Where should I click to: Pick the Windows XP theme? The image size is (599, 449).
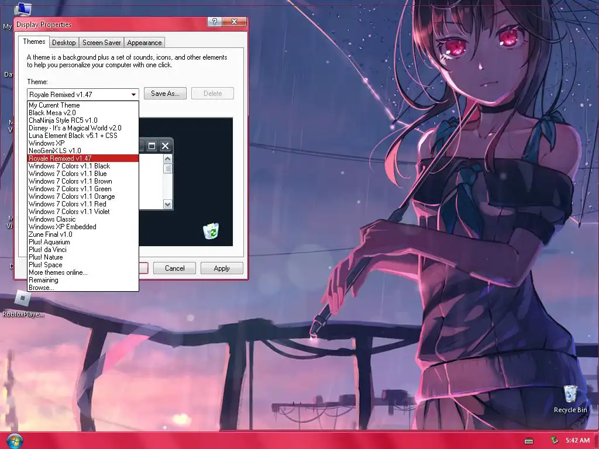(x=83, y=143)
